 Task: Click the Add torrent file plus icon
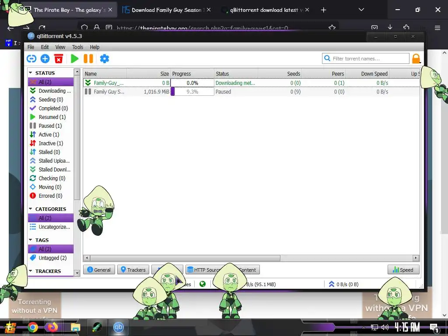(x=45, y=59)
